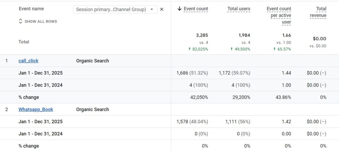Select the Event count per active user header
Image resolution: width=339 pixels, height=151 pixels.
[279, 15]
